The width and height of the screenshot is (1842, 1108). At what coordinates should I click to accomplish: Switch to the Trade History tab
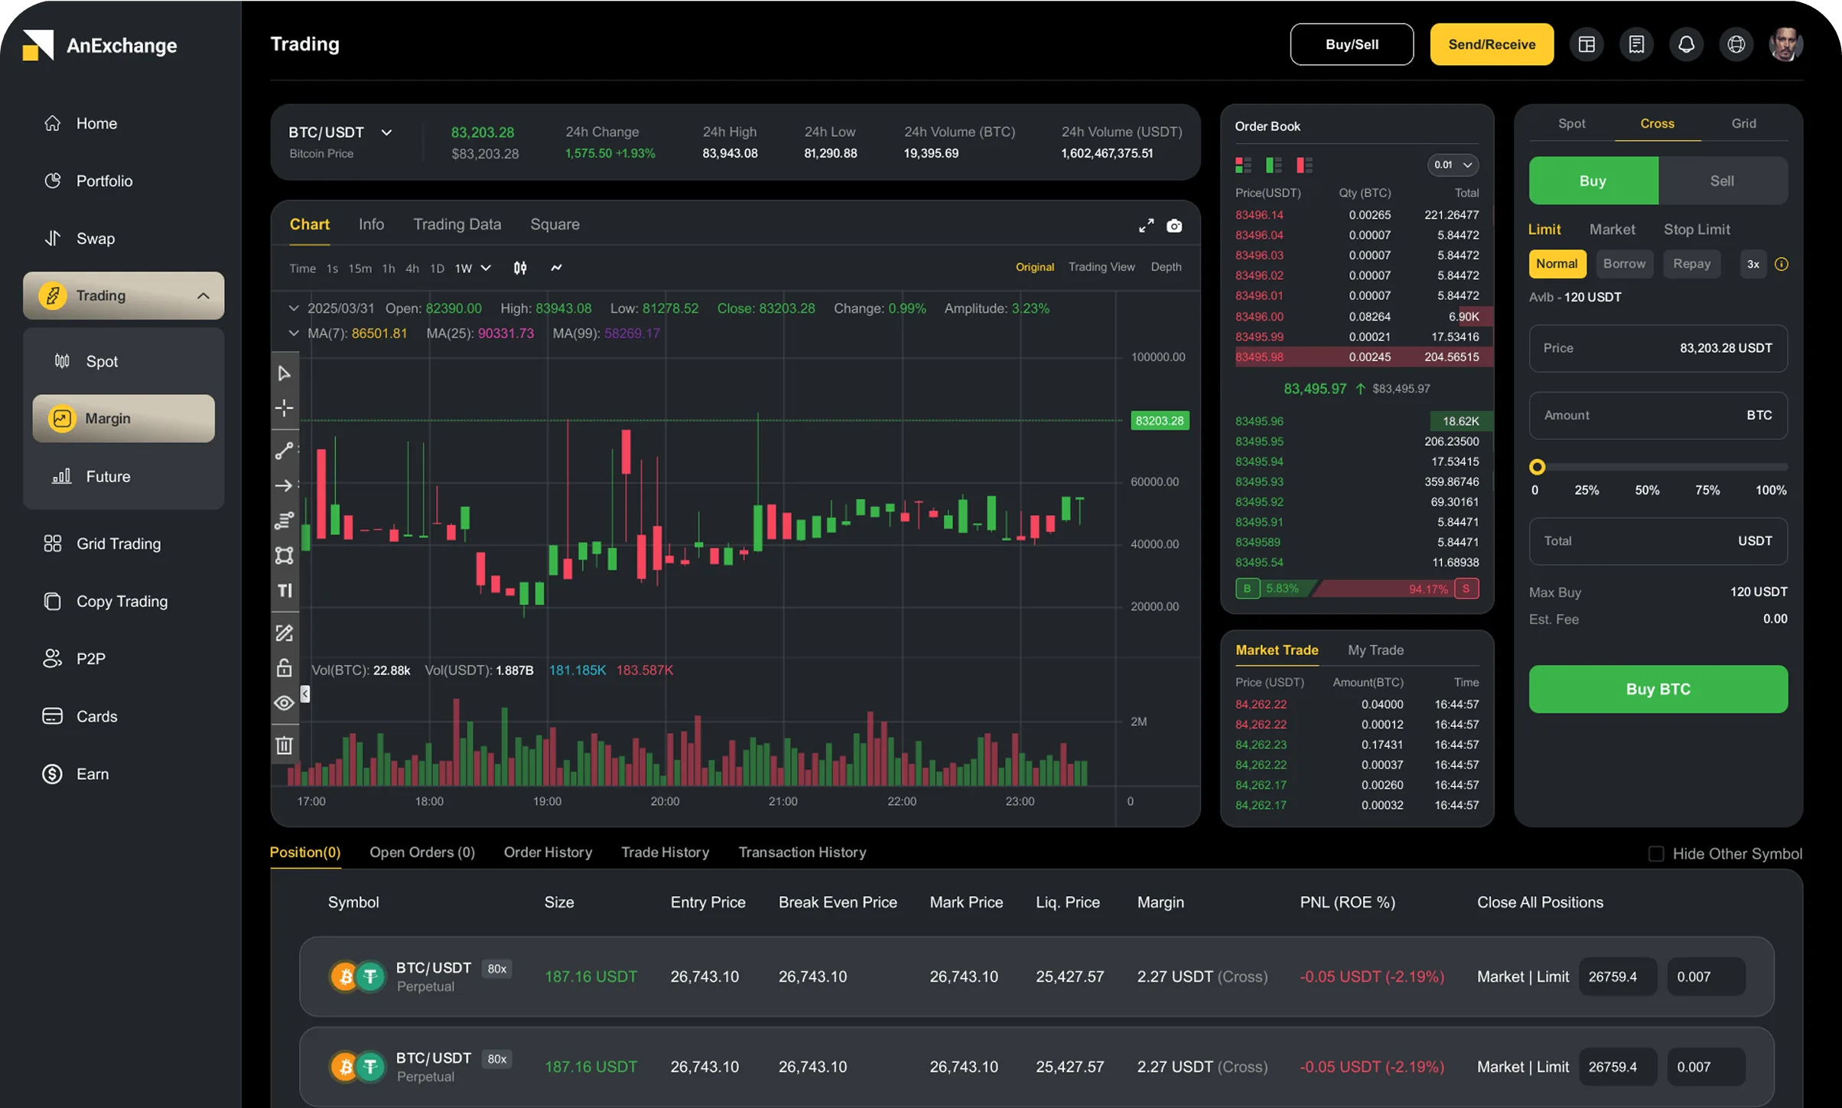664,852
